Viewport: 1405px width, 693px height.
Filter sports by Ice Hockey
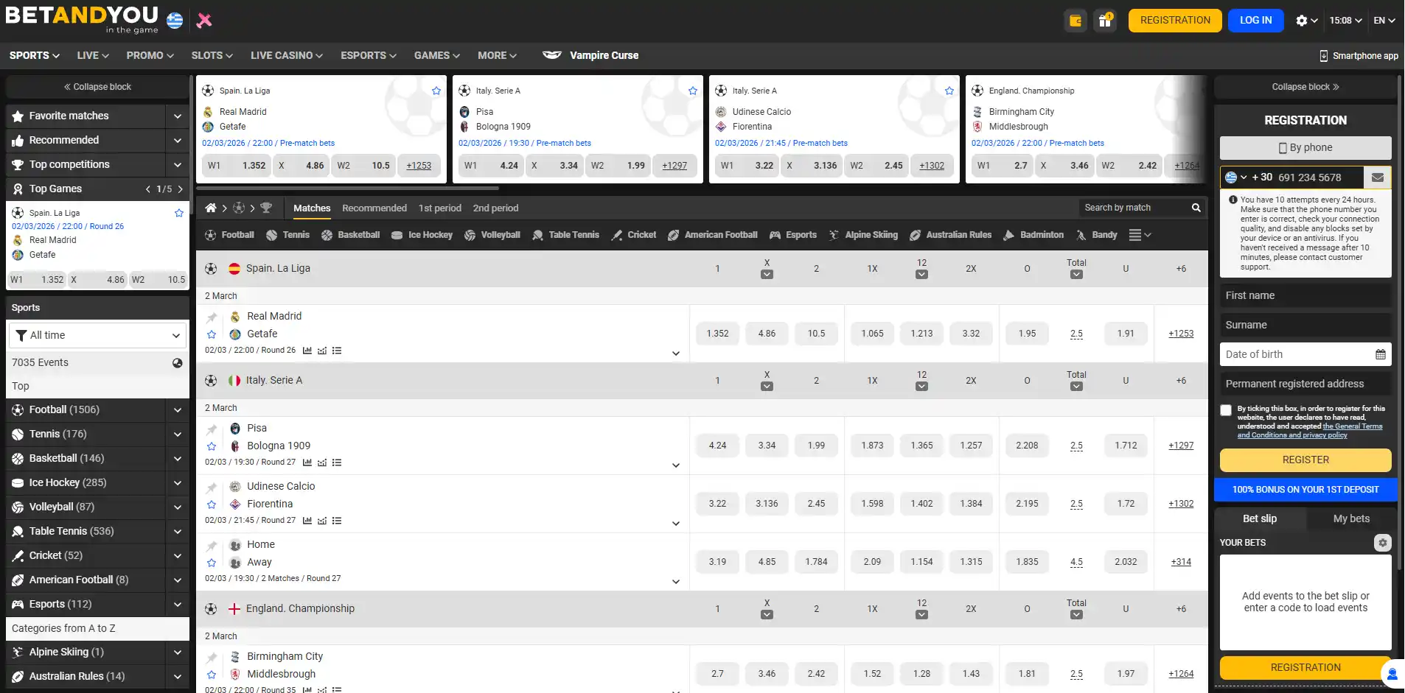pyautogui.click(x=422, y=235)
